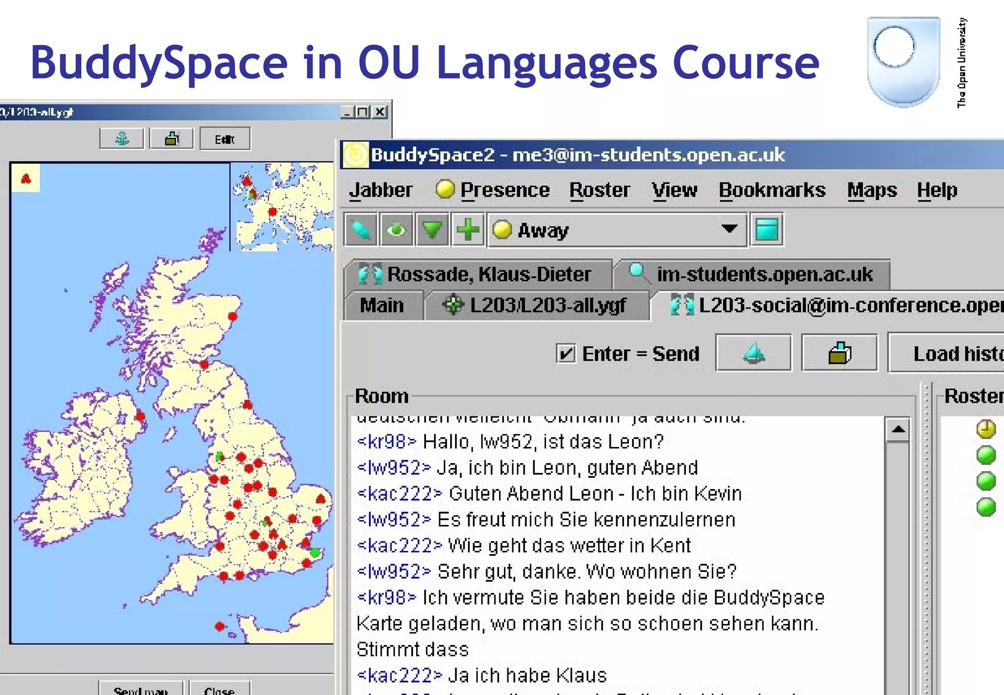Viewport: 1004px width, 695px height.
Task: Open the Maps menu
Action: click(872, 190)
